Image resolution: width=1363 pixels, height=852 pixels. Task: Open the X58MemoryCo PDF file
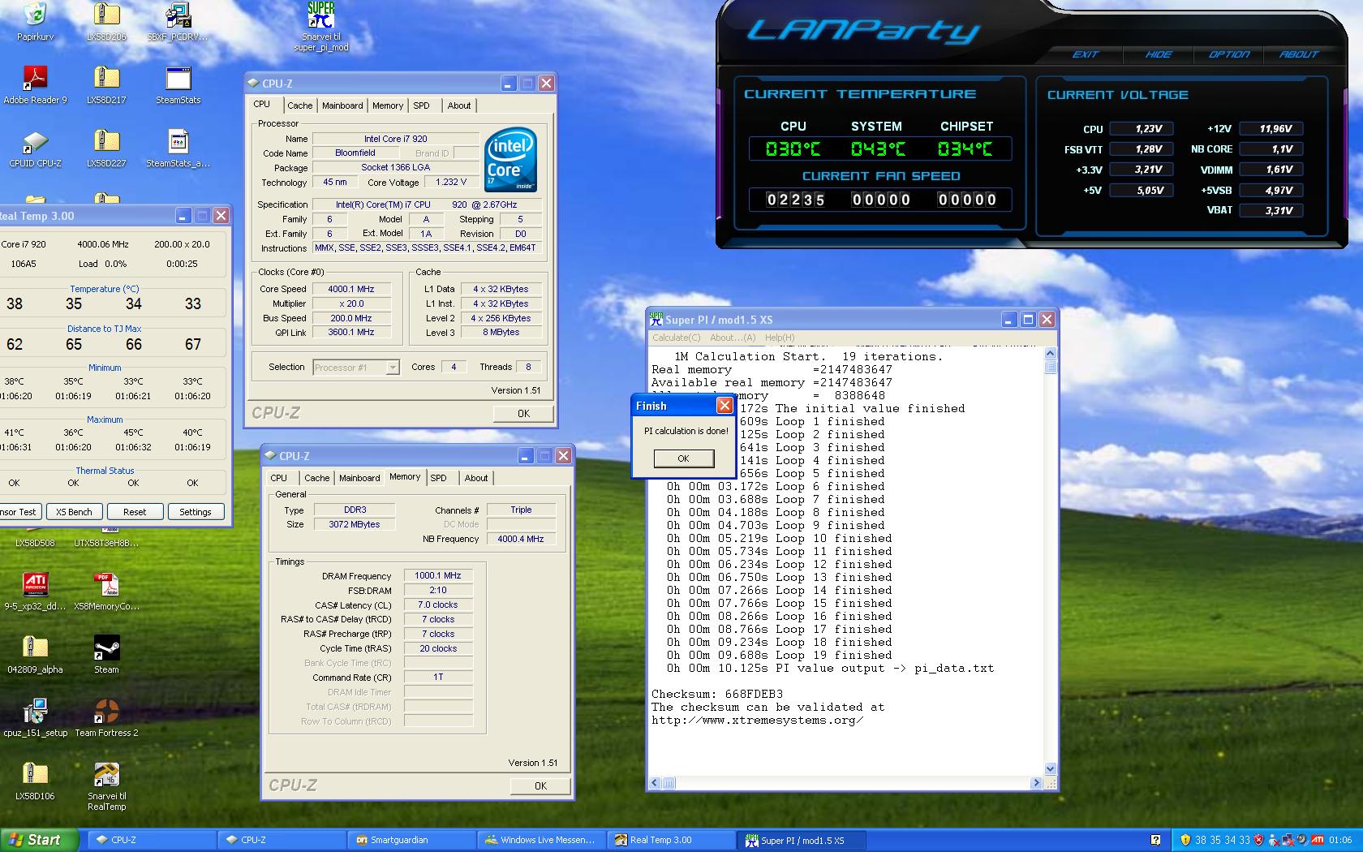[x=106, y=584]
